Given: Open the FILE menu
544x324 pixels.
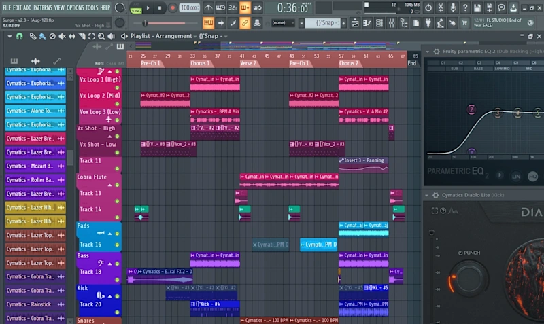Looking at the screenshot, I should (x=7, y=7).
